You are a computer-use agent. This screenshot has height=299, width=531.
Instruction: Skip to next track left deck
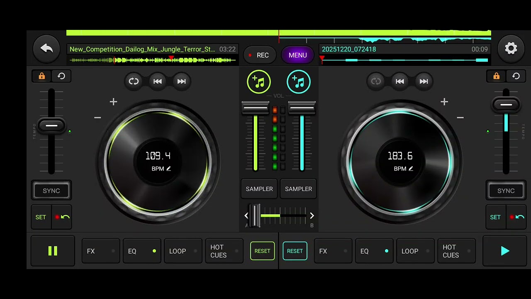pos(181,81)
